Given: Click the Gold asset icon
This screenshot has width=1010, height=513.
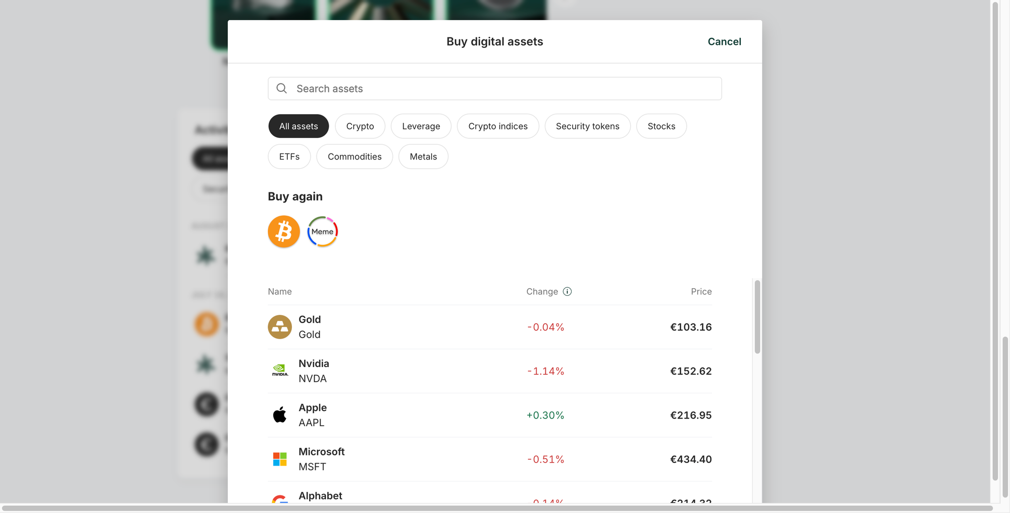Looking at the screenshot, I should 280,327.
